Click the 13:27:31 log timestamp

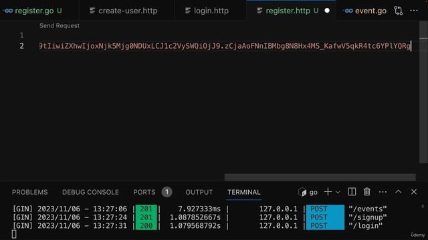(x=110, y=225)
